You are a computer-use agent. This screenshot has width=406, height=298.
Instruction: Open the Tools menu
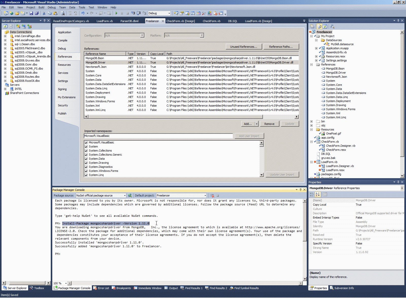pos(82,7)
